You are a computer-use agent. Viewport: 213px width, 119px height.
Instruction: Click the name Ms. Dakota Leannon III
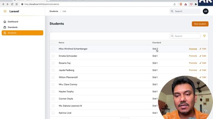tap(70, 106)
